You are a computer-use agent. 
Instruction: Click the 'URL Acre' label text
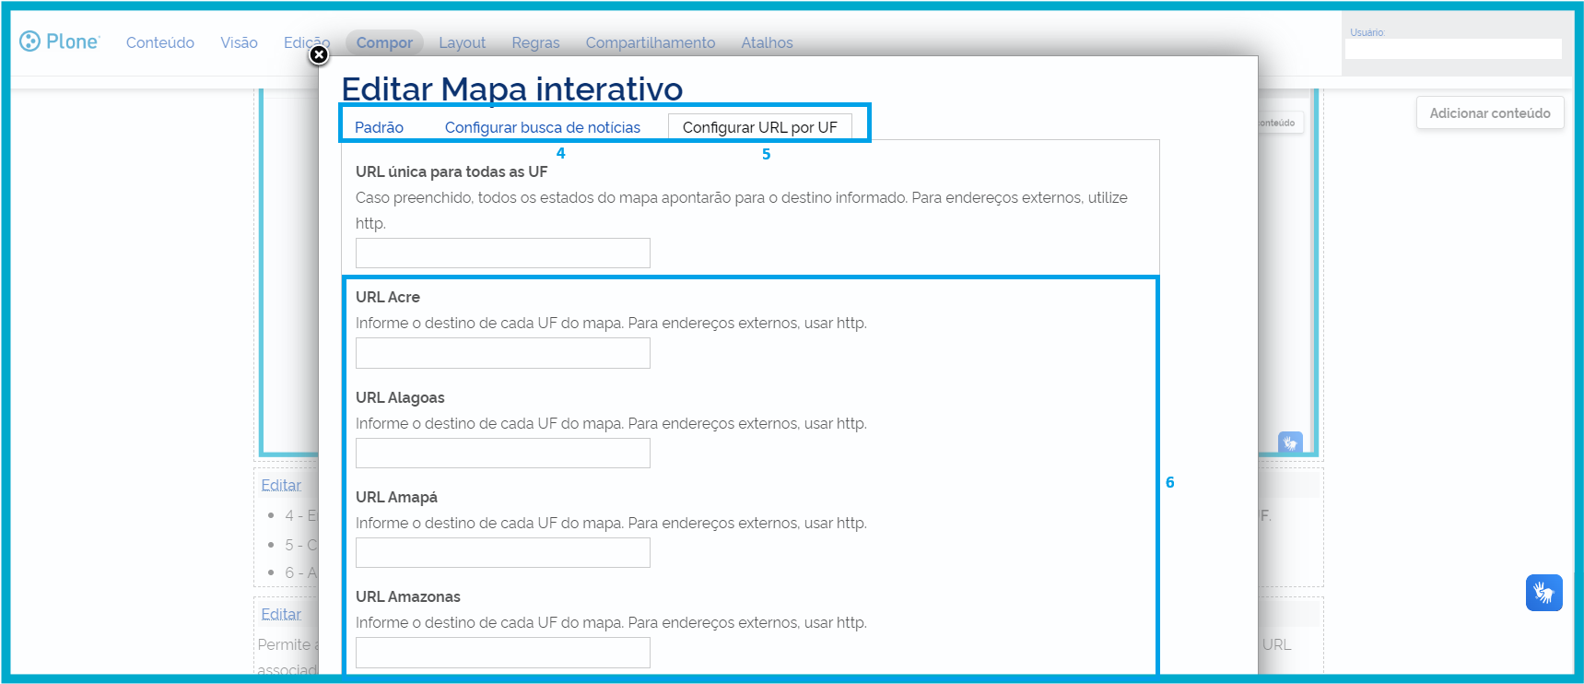click(388, 297)
